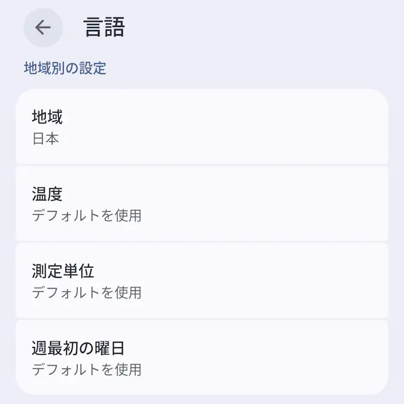This screenshot has height=404, width=404.
Task: Go back from the 言語 screen
Action: (43, 28)
